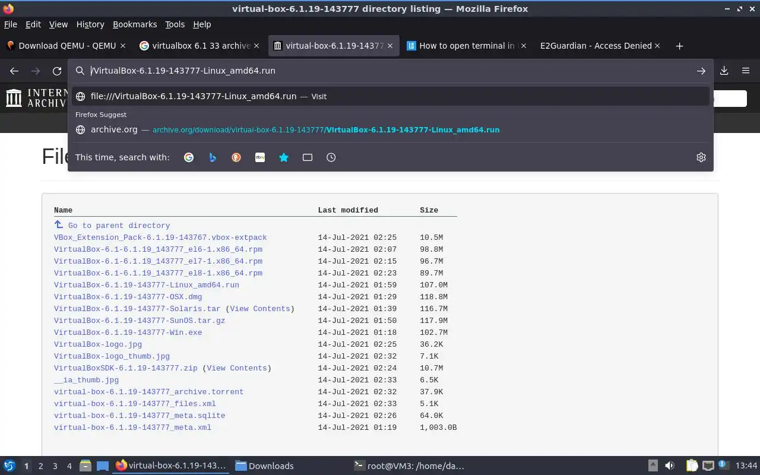This screenshot has height=475, width=760.
Task: Search in history using the clock icon
Action: pos(331,157)
